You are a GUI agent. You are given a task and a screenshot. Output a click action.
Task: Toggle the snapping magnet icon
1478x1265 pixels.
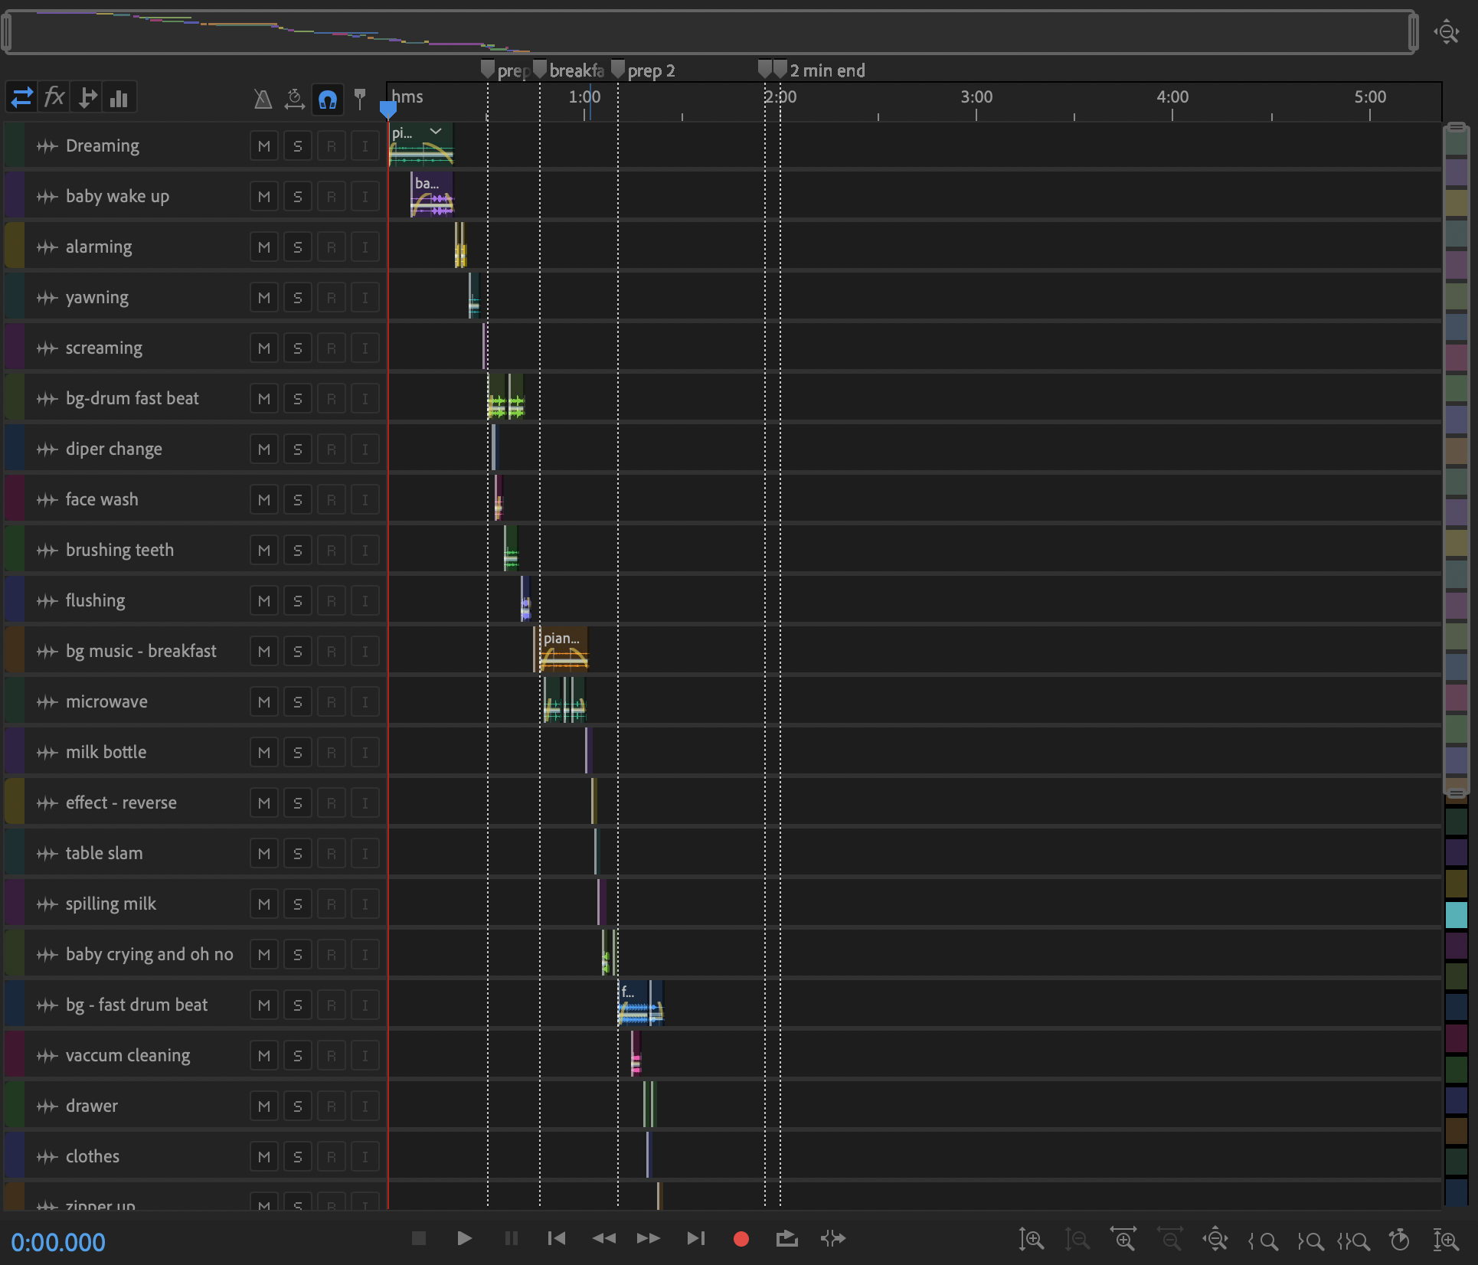(328, 99)
